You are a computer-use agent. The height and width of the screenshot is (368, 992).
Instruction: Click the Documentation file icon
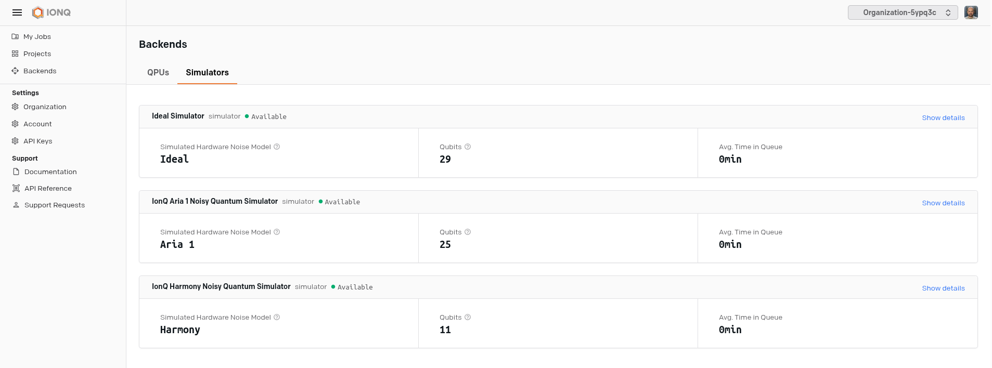tap(16, 172)
